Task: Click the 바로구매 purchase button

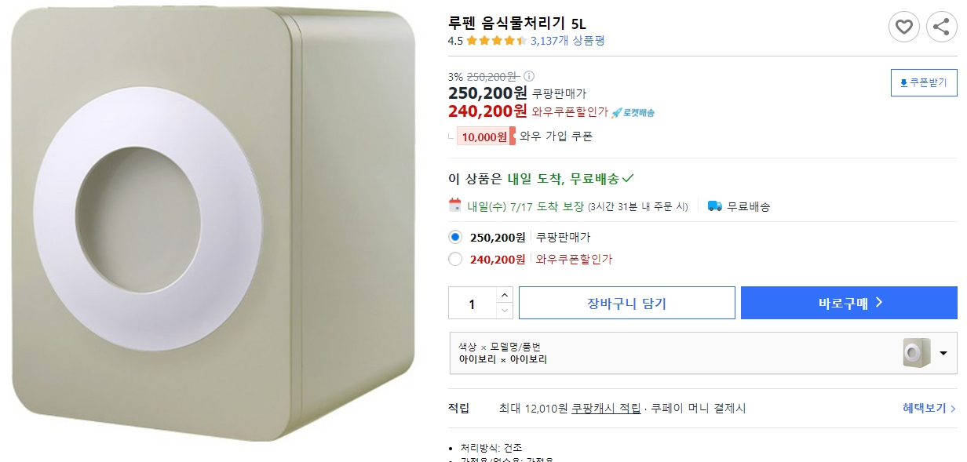Action: coord(848,303)
